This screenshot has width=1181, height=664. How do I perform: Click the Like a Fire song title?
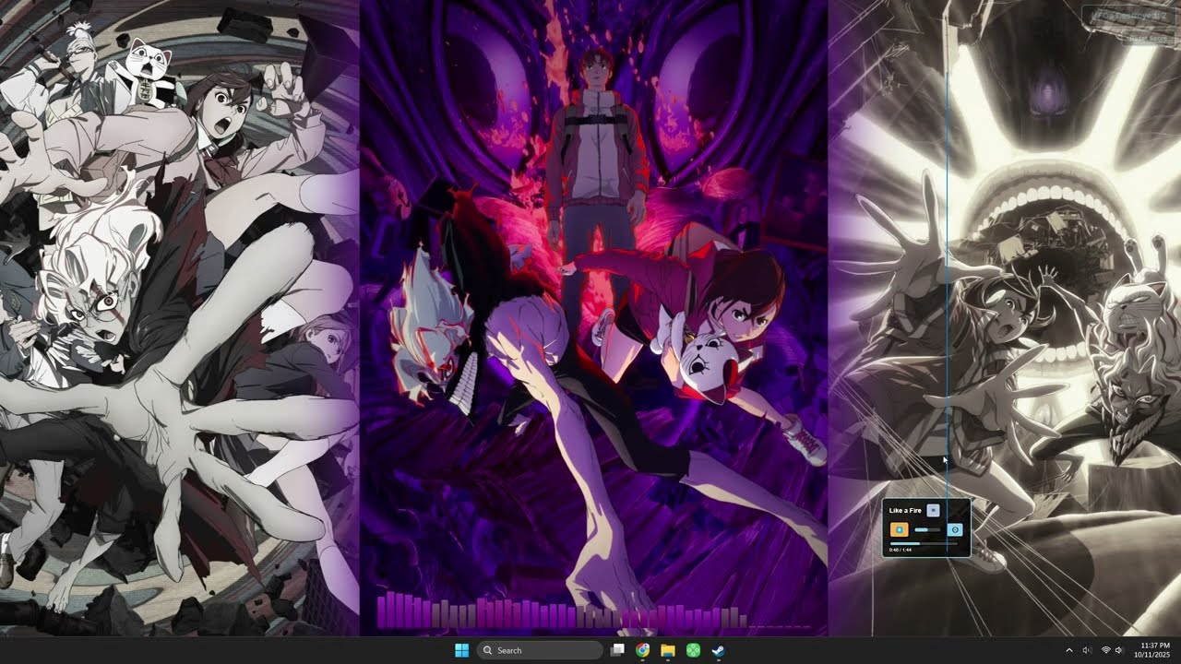[905, 510]
